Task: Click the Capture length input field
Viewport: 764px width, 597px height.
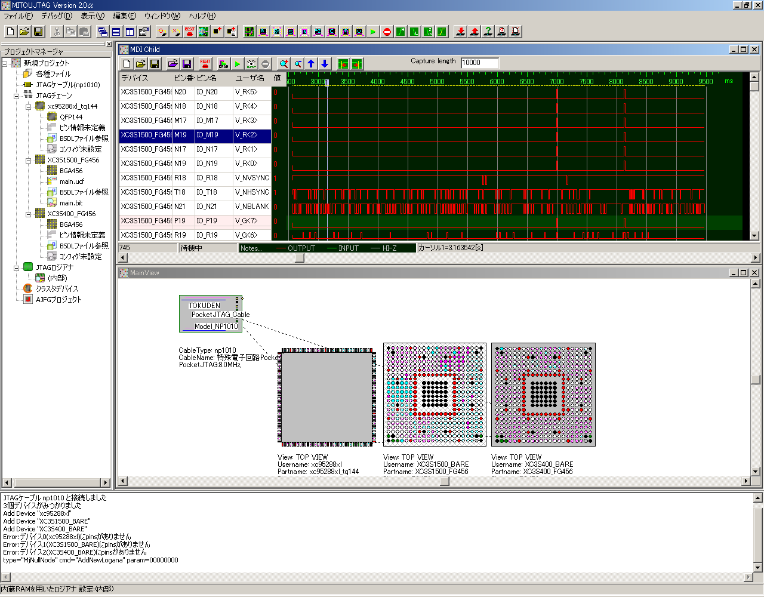Action: pos(479,63)
